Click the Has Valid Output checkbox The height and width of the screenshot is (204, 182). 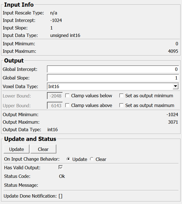coord(61,168)
